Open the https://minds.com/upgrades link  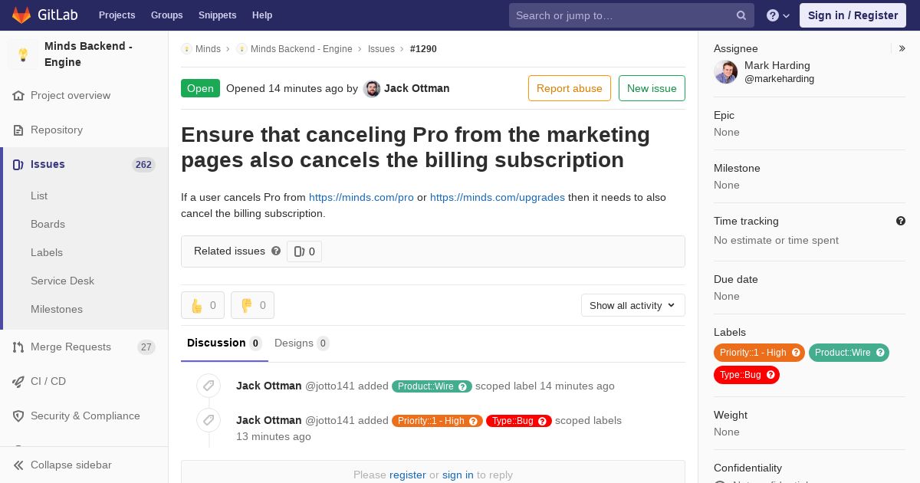498,198
